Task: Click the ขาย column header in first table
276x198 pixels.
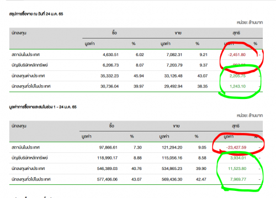Action: pyautogui.click(x=178, y=33)
